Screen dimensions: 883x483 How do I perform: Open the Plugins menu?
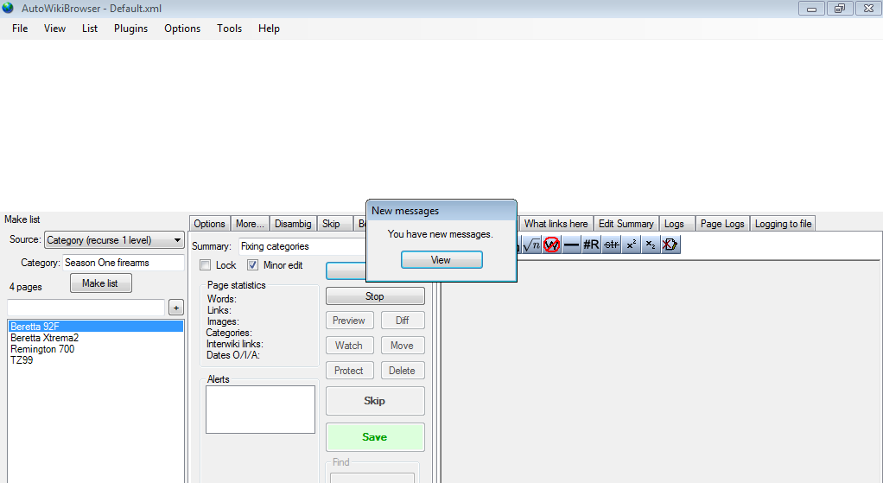(130, 29)
